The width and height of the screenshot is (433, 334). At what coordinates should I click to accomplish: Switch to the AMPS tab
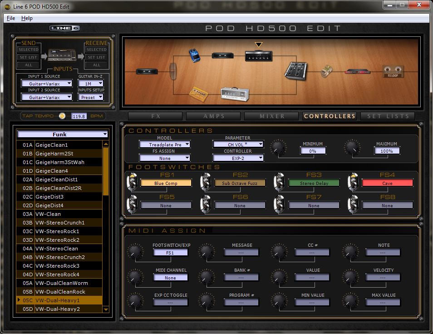coord(214,116)
